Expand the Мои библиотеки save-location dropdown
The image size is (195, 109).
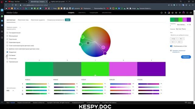point(183,25)
